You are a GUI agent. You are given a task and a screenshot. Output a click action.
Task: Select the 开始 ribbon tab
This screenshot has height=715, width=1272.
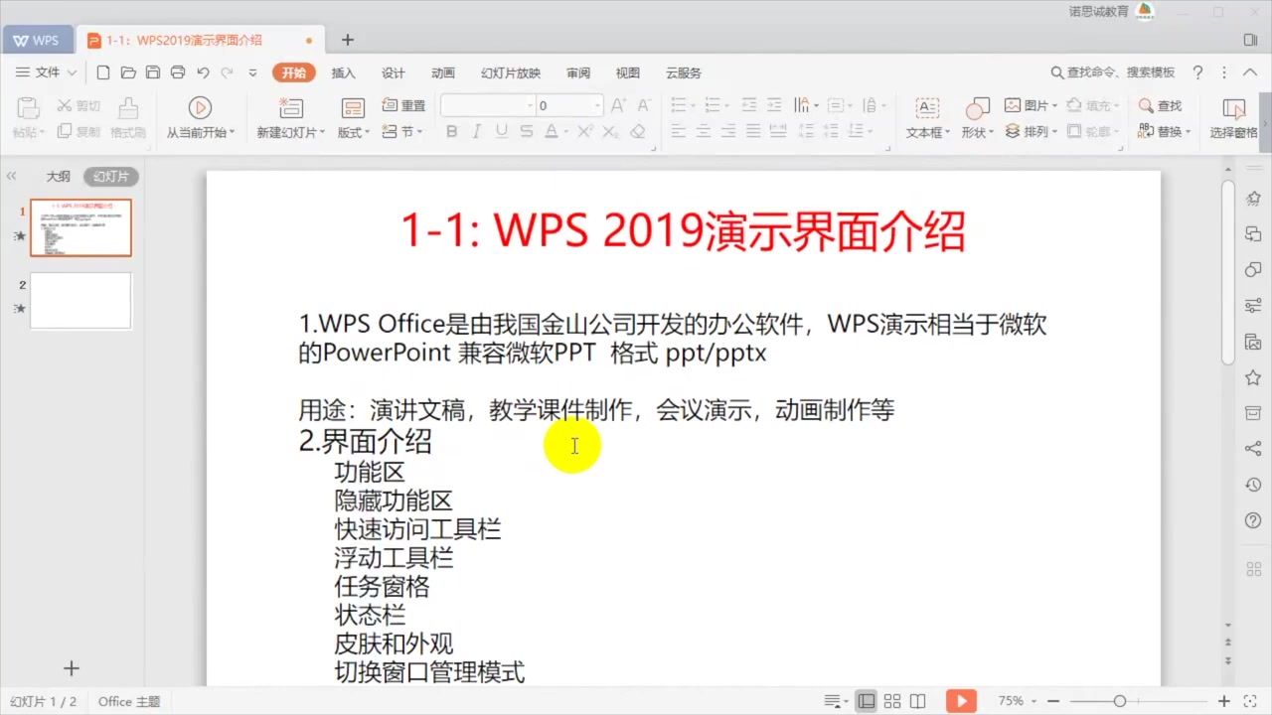tap(294, 72)
